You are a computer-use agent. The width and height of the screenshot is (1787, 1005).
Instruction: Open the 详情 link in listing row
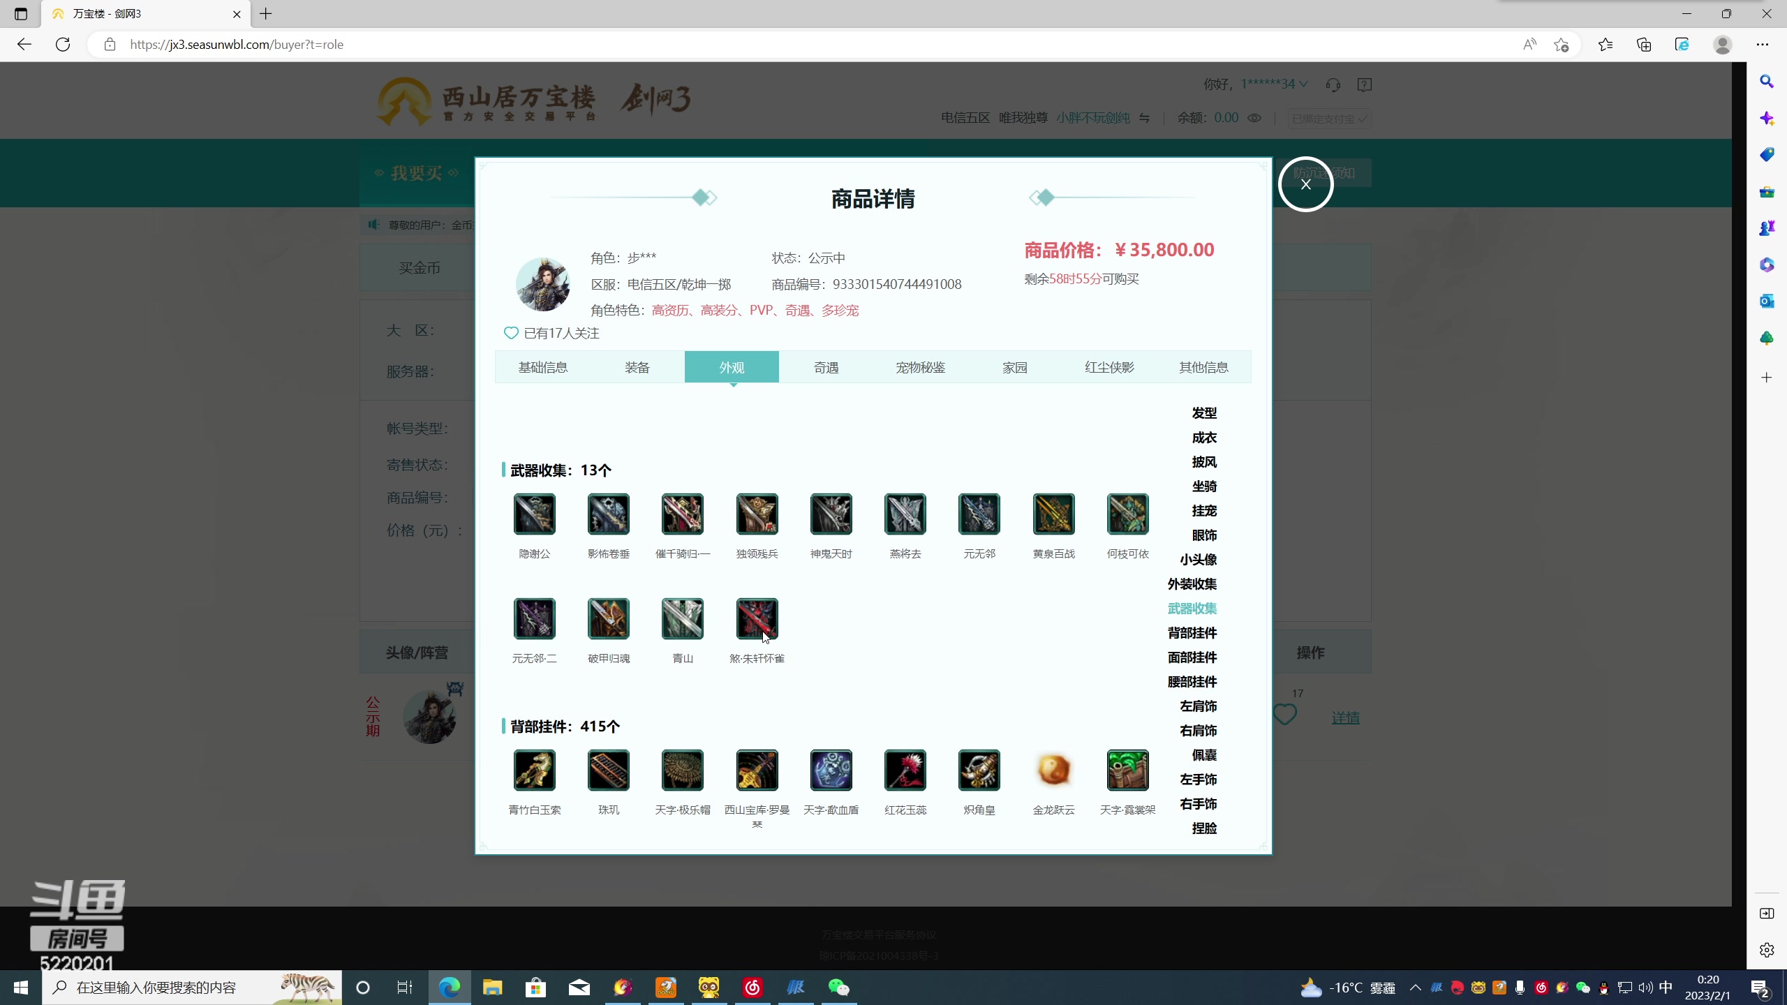tap(1345, 717)
